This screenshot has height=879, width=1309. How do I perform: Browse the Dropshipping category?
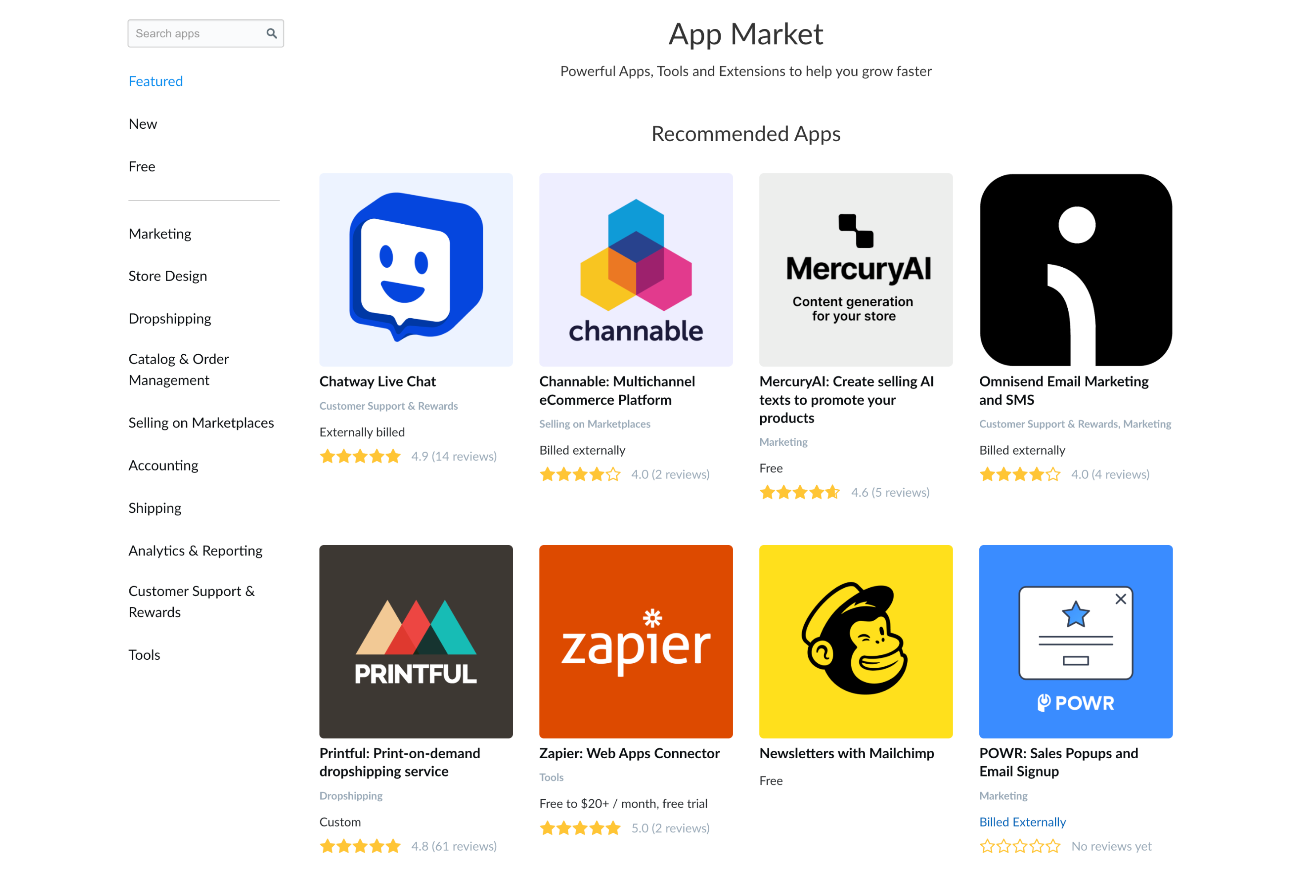coord(169,318)
